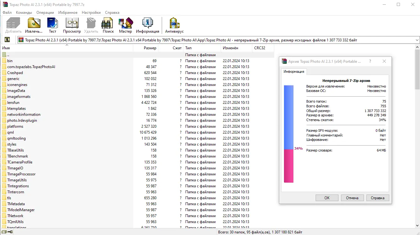Sort by the Изменён column header
The width and height of the screenshot is (420, 235).
pos(237,48)
